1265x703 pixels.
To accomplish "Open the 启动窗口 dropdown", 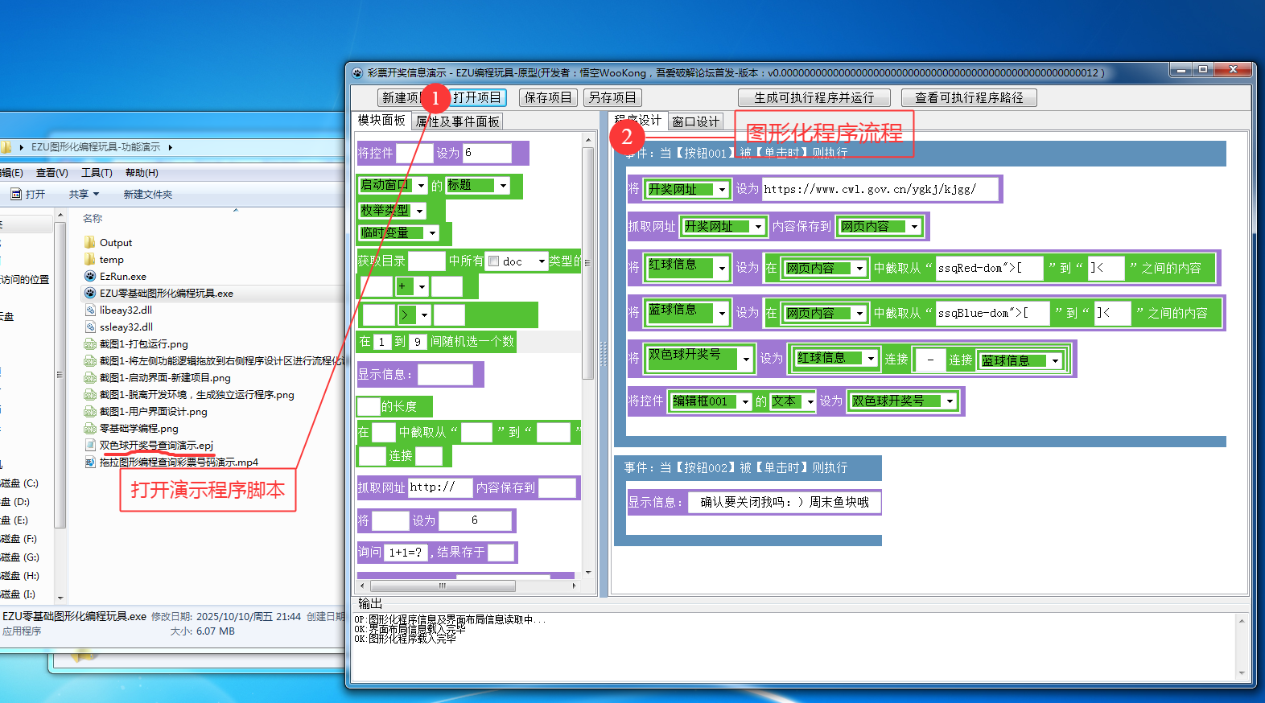I will click(421, 185).
